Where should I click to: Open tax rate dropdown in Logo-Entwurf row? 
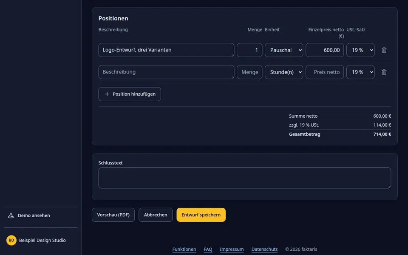point(360,50)
